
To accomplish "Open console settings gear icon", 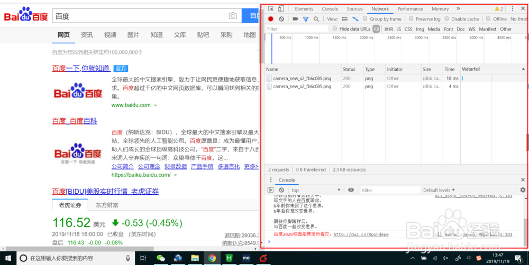I will (523, 190).
